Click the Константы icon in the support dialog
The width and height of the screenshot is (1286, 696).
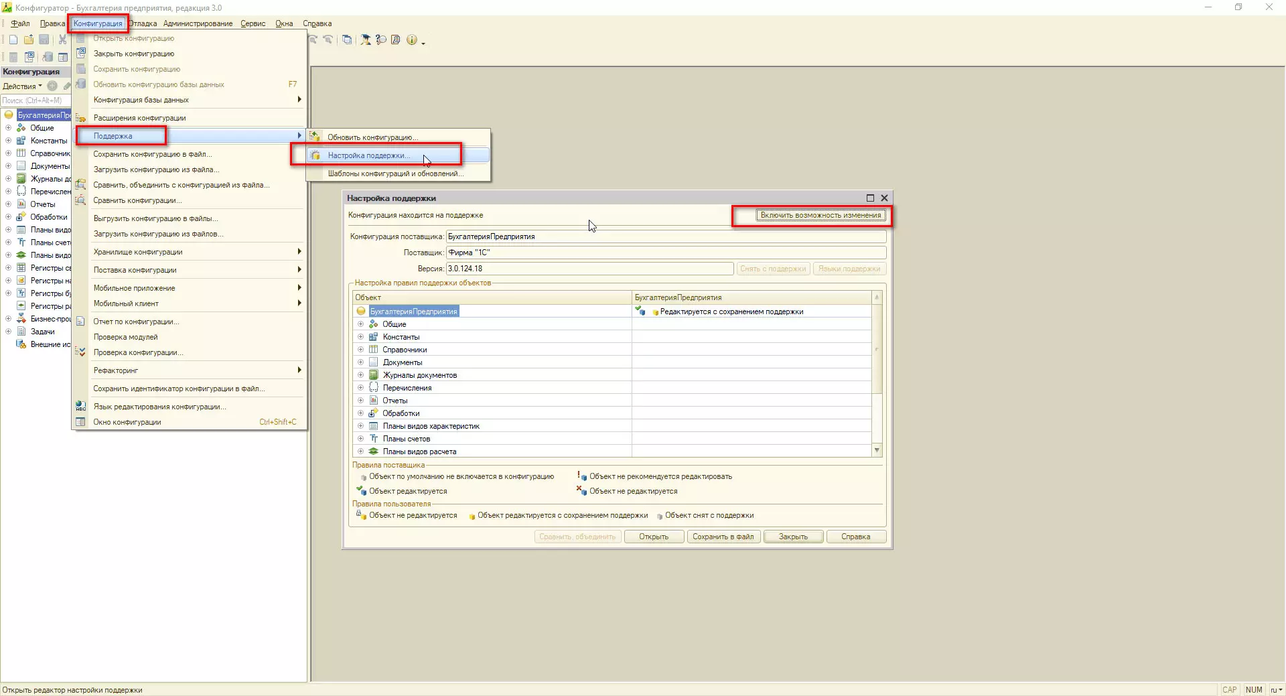point(374,337)
